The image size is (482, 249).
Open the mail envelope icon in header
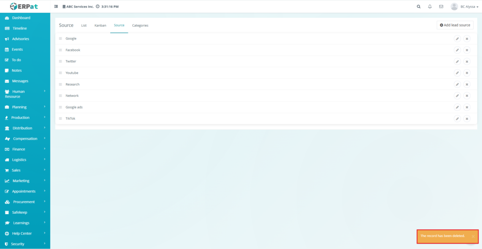pos(441,7)
